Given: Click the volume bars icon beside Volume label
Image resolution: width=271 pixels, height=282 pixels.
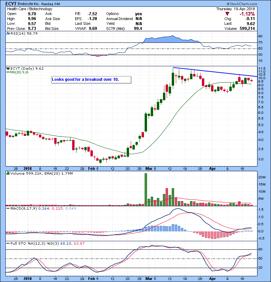Looking at the screenshot, I should (8, 173).
